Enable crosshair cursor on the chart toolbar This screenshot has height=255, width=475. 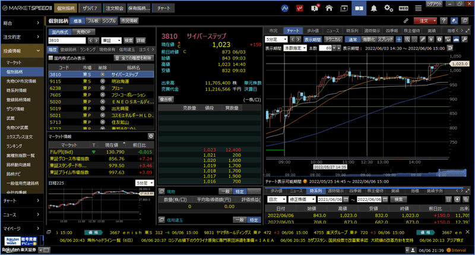tap(399, 39)
